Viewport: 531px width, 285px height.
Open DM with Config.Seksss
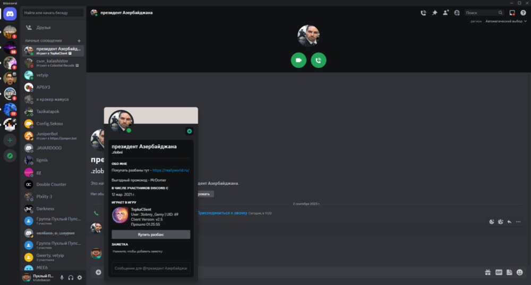(53, 124)
